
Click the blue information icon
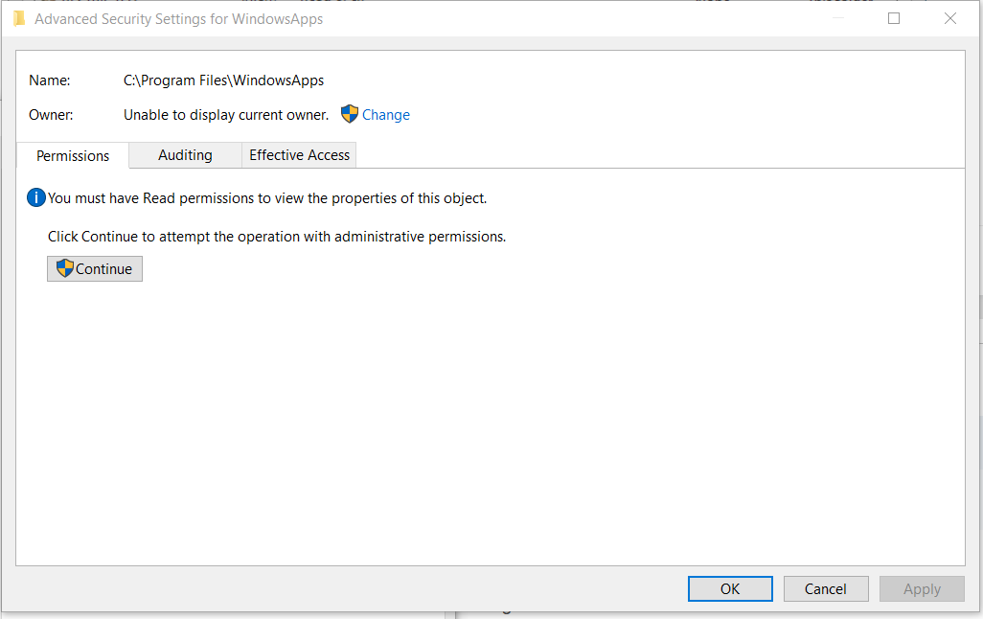[x=35, y=197]
